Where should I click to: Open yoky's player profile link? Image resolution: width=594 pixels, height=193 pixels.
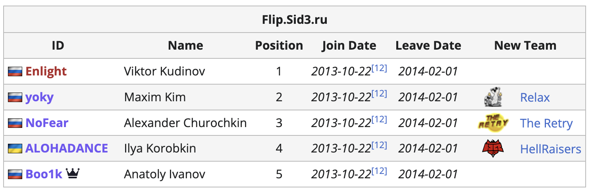39,97
